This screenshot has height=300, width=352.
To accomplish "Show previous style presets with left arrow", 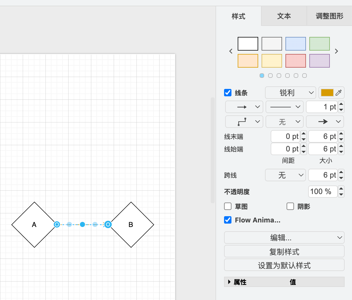I will [x=231, y=51].
